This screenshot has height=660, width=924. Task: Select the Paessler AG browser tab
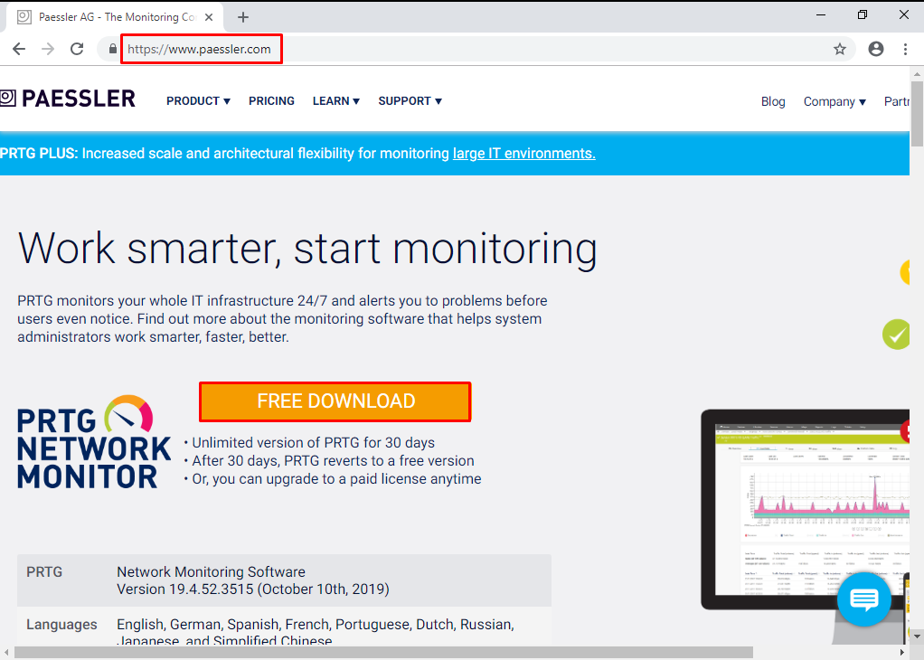(115, 17)
